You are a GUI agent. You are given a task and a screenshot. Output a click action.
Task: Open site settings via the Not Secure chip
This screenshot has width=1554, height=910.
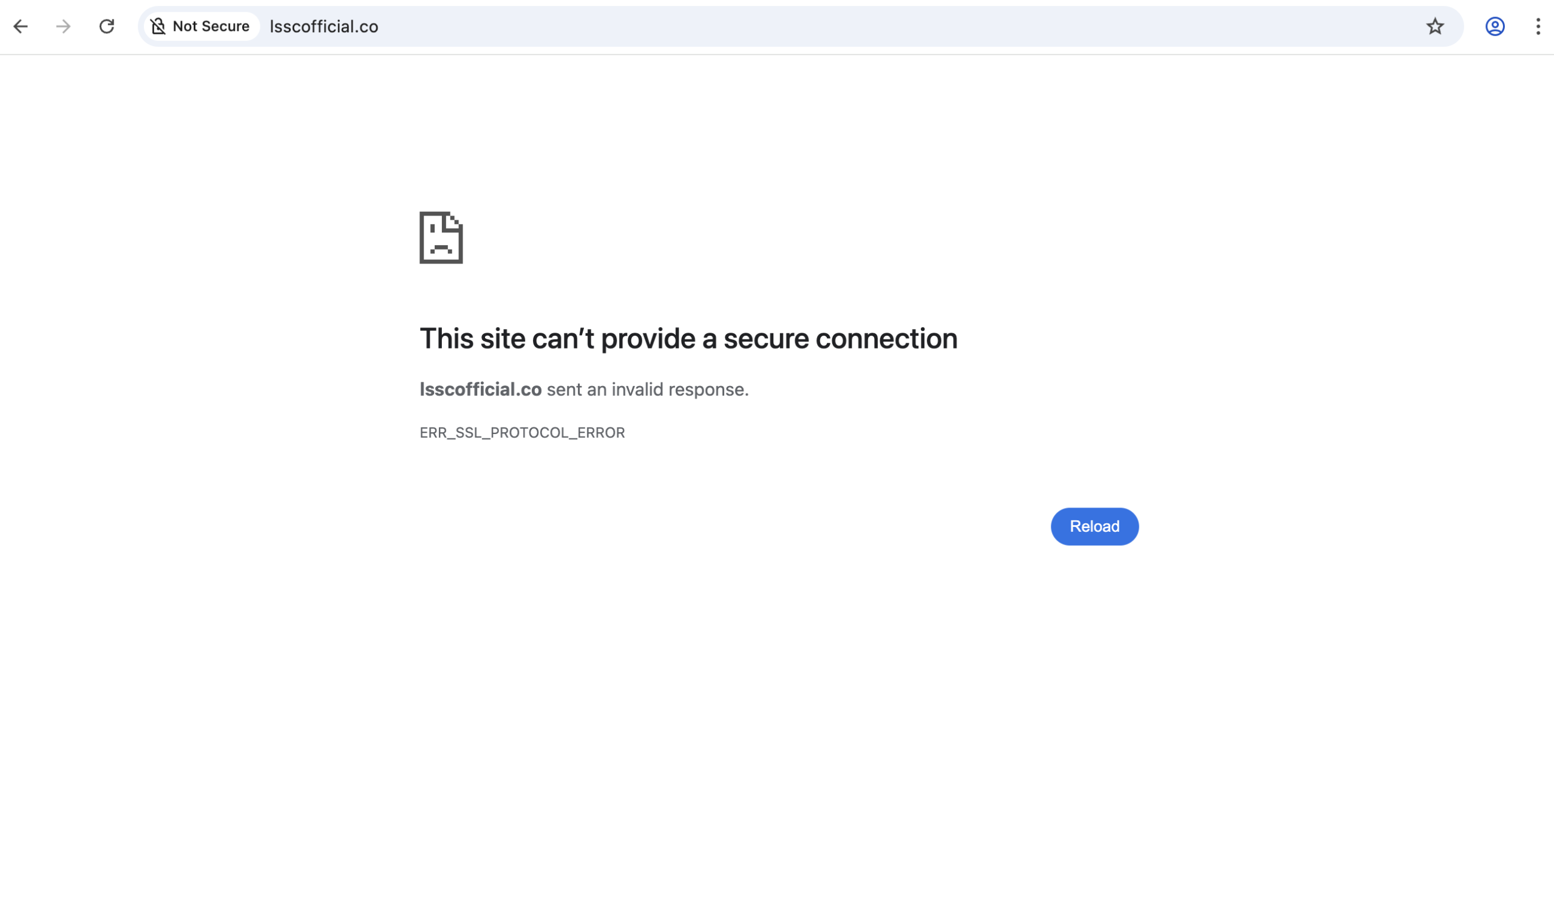coord(200,26)
